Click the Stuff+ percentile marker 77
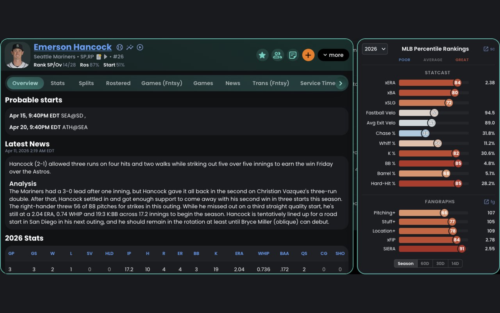 pos(452,222)
